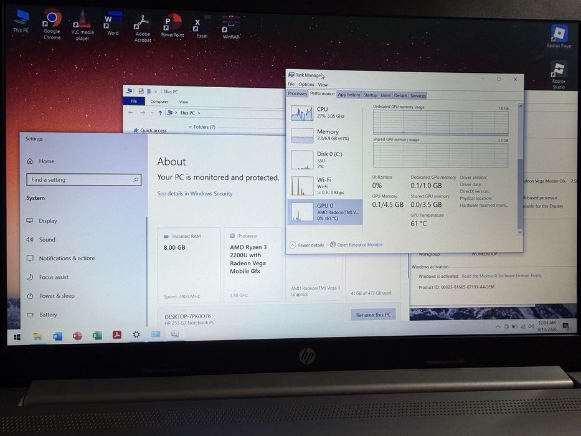Open Task Manager File menu
581x436 pixels.
pyautogui.click(x=291, y=84)
